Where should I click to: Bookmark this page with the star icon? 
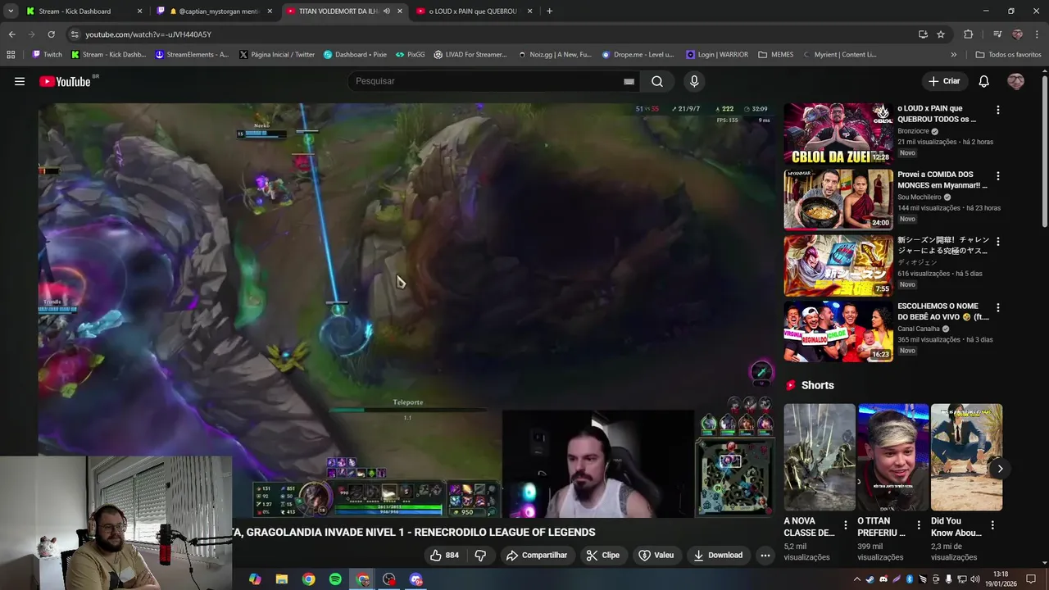(x=941, y=34)
